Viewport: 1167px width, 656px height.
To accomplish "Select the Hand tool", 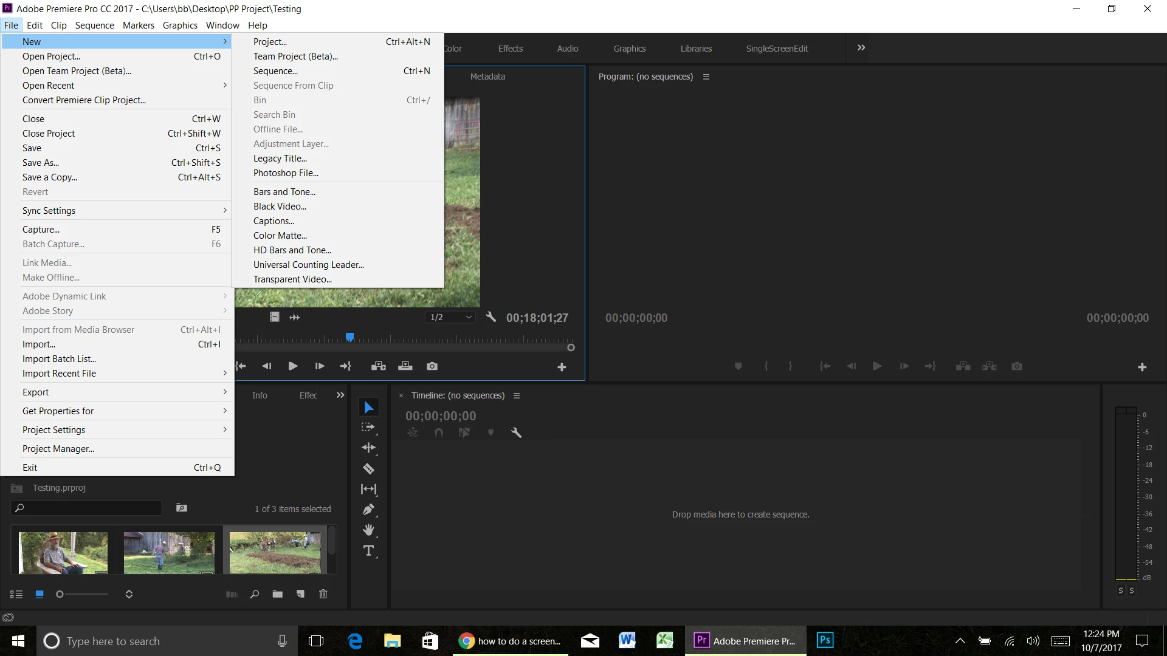I will click(x=368, y=530).
